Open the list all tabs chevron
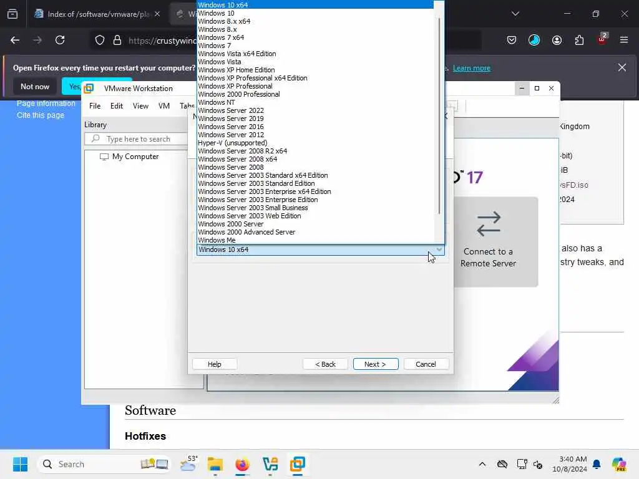The image size is (639, 479). point(515,14)
